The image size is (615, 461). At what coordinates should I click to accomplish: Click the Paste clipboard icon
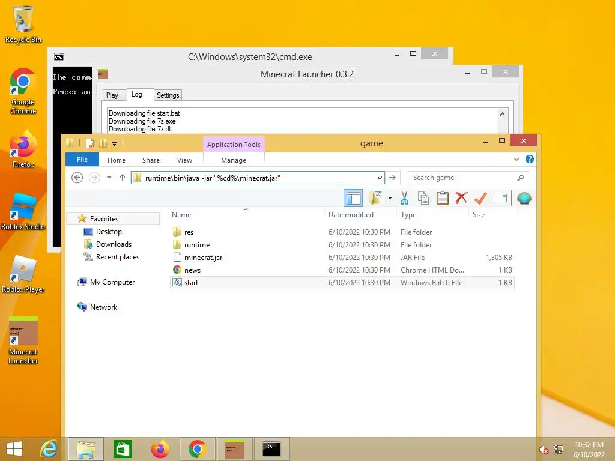(443, 198)
